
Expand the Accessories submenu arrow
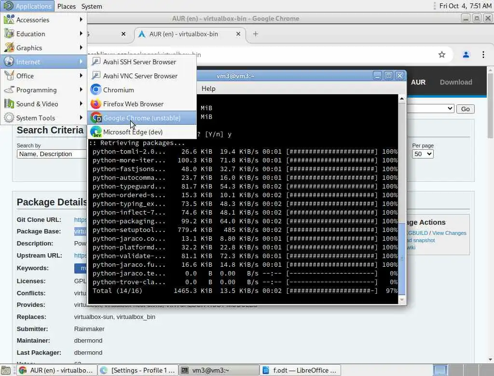pyautogui.click(x=81, y=20)
